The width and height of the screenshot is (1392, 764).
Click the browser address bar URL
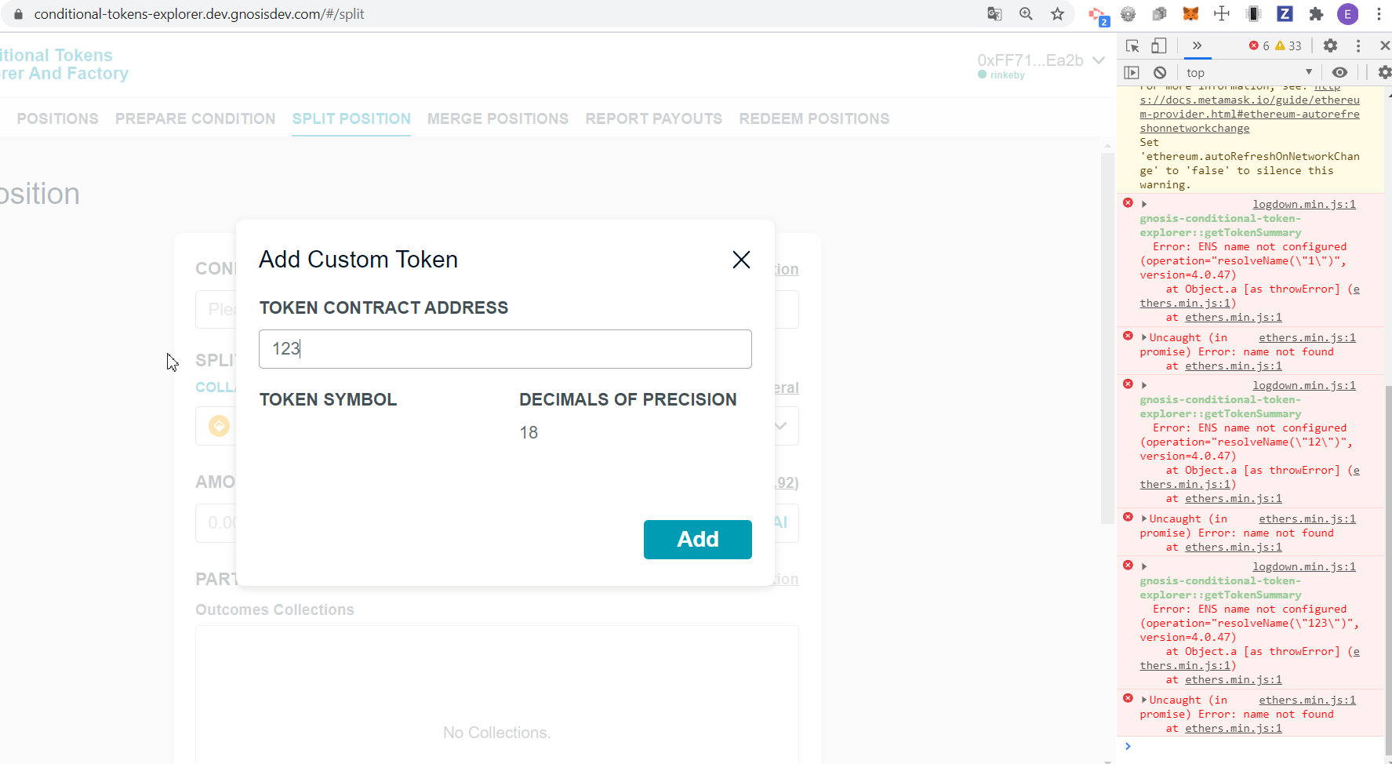pos(199,13)
